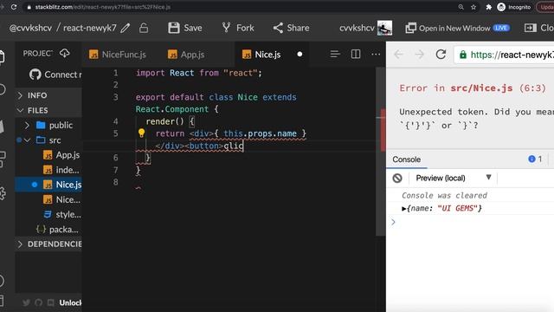Click line 5 return statement
Screen dimensions: 554x312
[x=230, y=133]
